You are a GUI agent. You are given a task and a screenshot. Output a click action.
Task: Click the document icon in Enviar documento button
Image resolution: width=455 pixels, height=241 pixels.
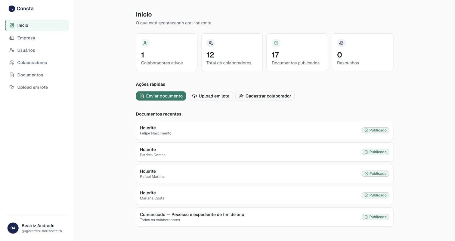[x=142, y=96]
